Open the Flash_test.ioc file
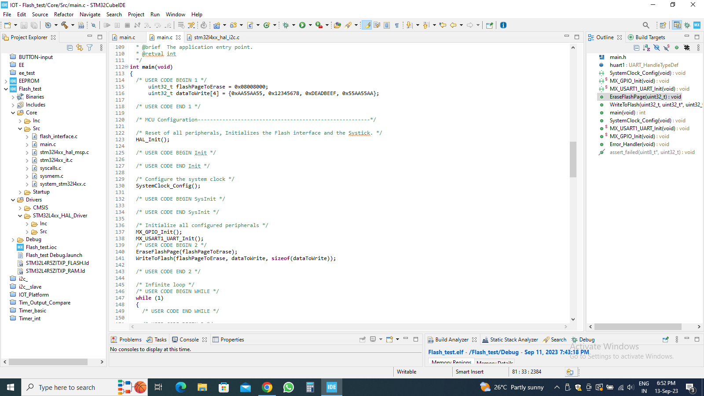Screen dimensions: 704x396 click(x=41, y=247)
